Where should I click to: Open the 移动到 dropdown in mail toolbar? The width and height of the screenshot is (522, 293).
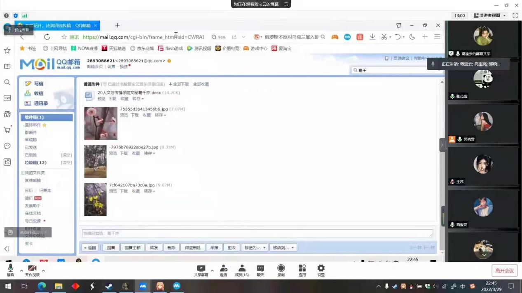click(283, 248)
